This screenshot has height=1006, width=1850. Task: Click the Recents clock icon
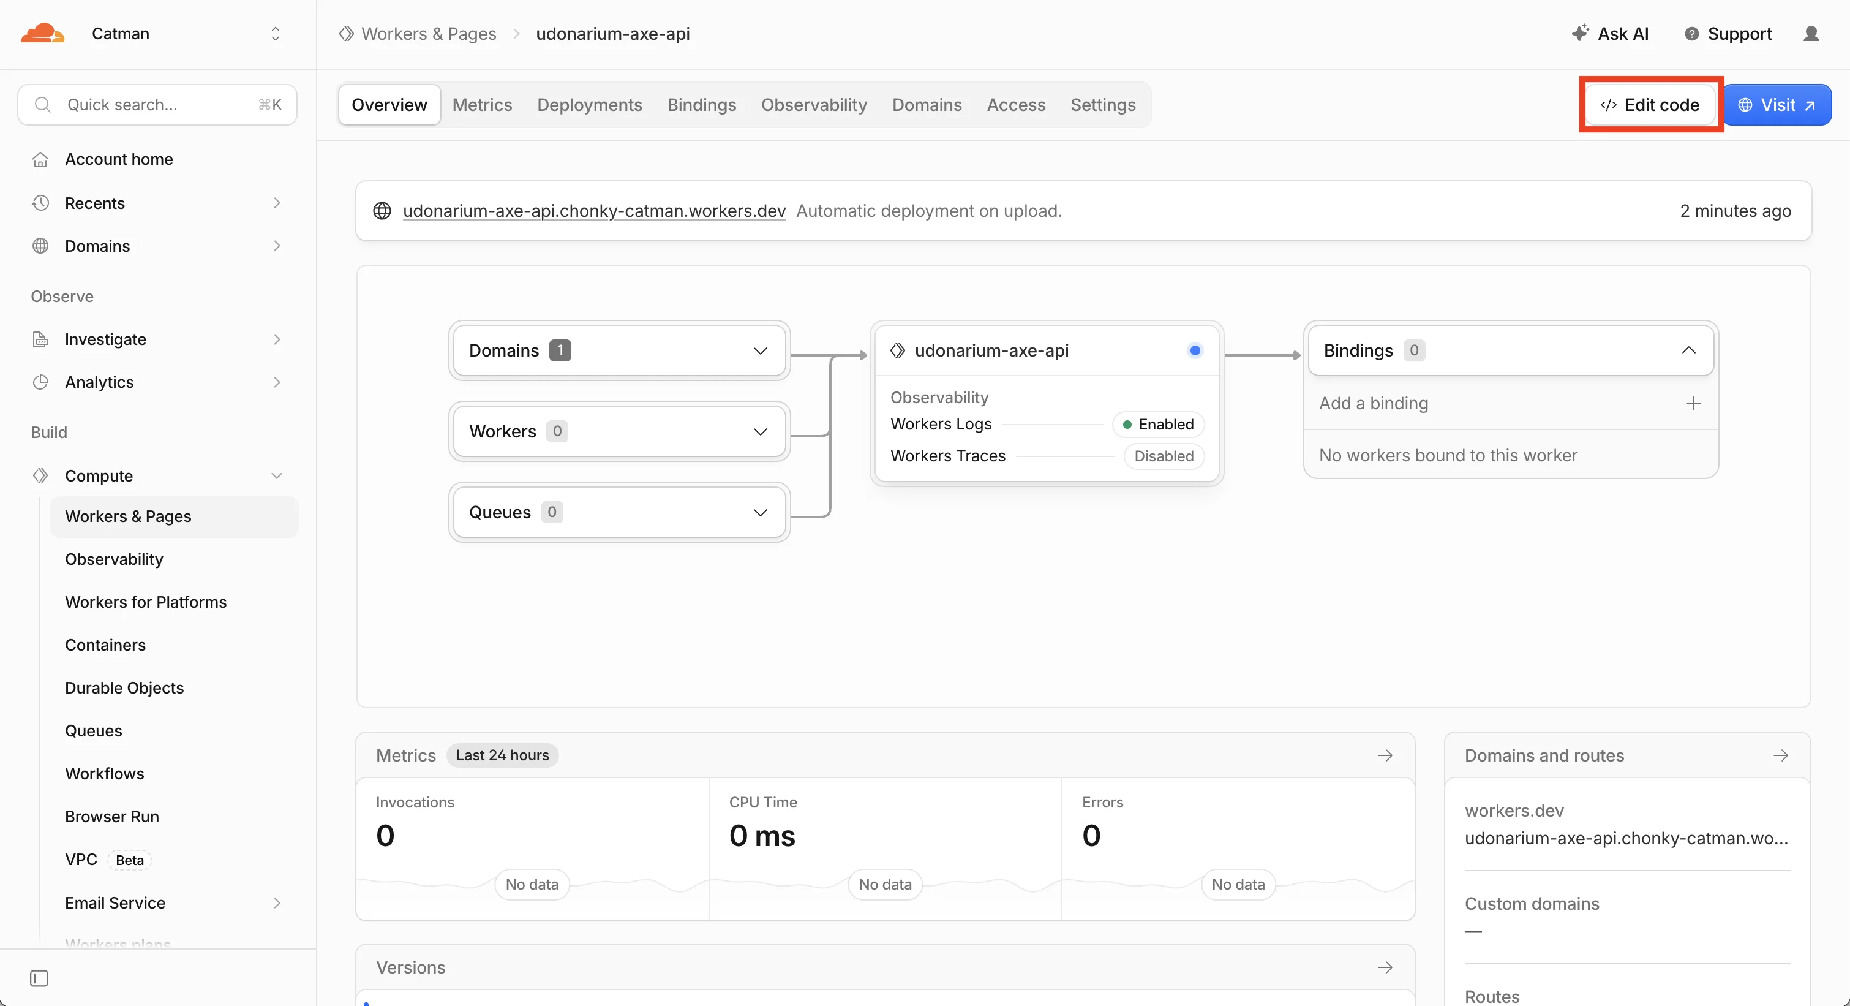(x=40, y=203)
